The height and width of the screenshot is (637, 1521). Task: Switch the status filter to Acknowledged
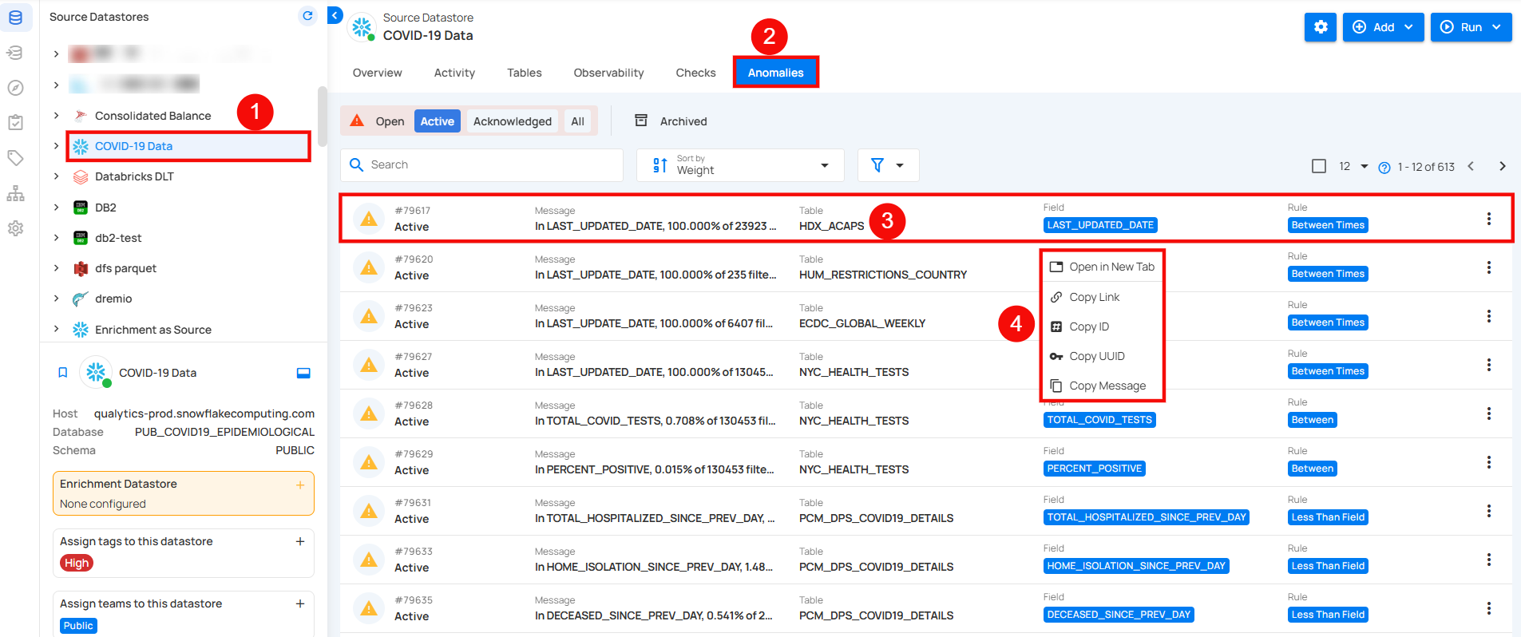coord(512,121)
